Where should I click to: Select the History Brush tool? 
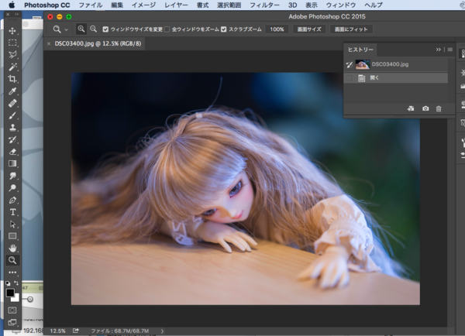click(x=12, y=139)
